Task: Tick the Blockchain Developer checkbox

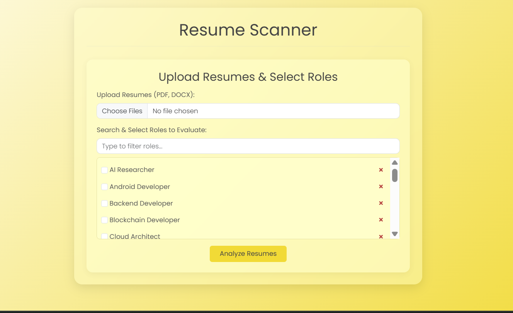Action: pos(104,219)
